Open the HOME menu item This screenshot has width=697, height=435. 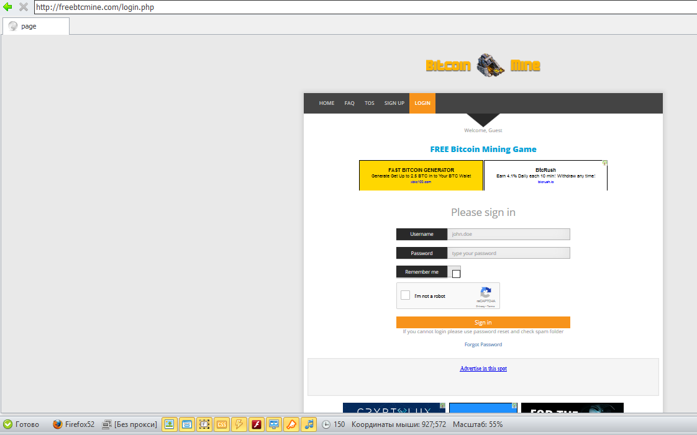point(326,103)
